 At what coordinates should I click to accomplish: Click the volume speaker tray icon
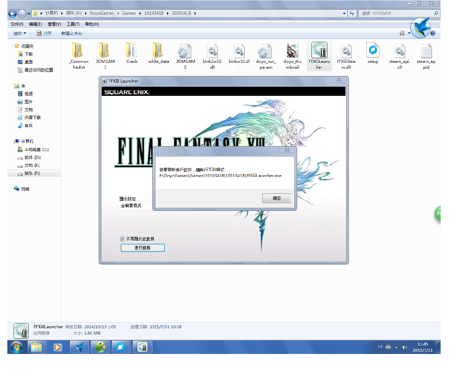[405, 347]
